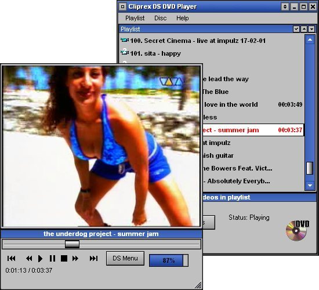The width and height of the screenshot is (319, 290).
Task: Click the elapsed time 0:01:13 / 0:03:37
Action: [29, 270]
